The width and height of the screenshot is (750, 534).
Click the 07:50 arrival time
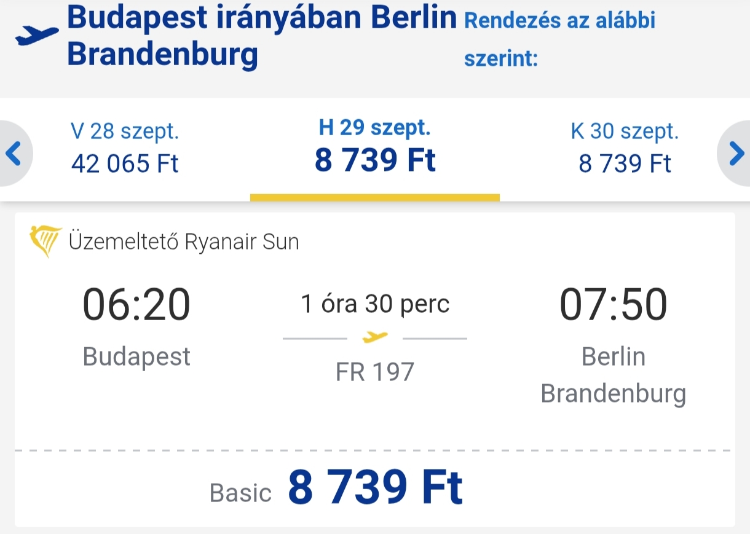(613, 305)
